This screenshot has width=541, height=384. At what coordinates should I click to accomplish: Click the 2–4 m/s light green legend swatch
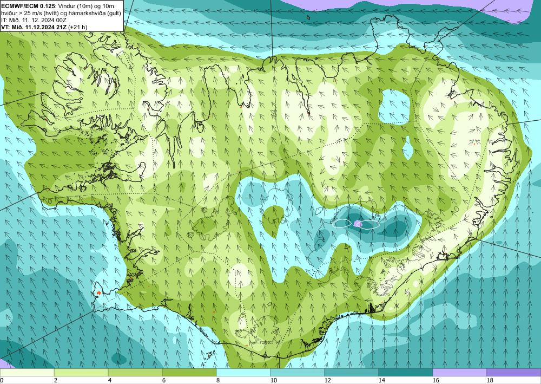coord(81,372)
